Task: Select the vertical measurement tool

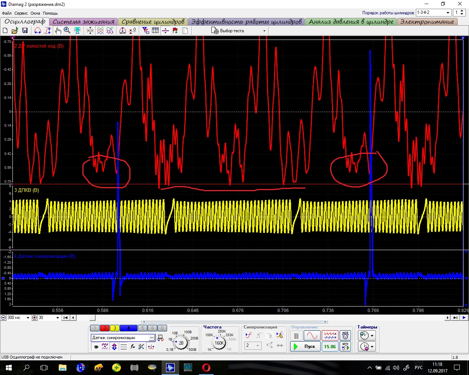Action: pyautogui.click(x=48, y=30)
